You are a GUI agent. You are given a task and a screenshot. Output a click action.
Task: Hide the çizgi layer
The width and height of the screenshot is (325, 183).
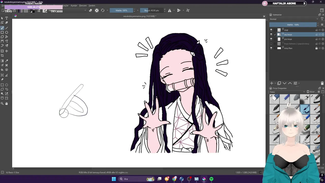tap(271, 30)
